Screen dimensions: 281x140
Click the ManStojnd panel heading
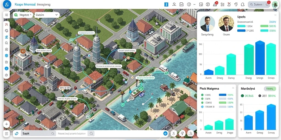248,89
